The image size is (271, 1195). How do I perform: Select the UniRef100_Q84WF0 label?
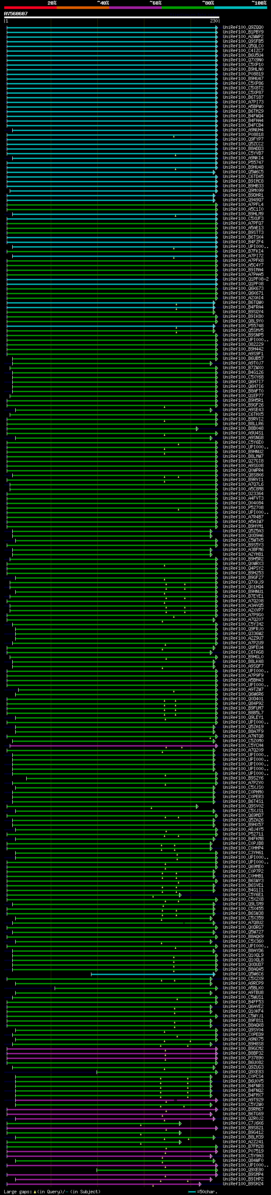(243, 1160)
